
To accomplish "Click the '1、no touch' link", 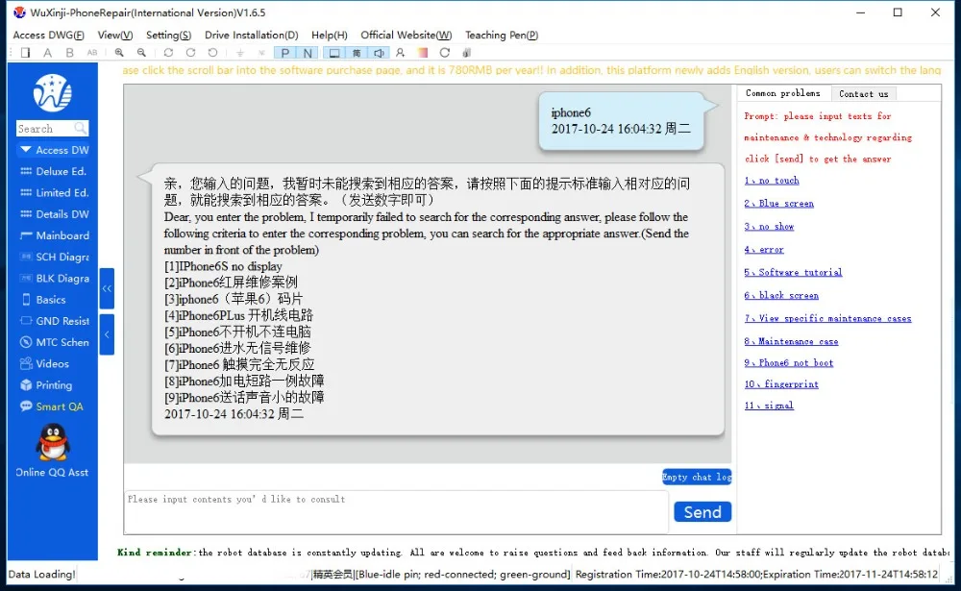I will point(772,181).
